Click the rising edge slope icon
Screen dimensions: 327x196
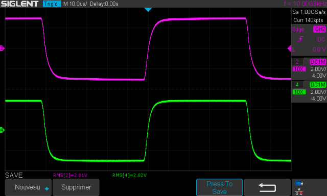[300, 39]
